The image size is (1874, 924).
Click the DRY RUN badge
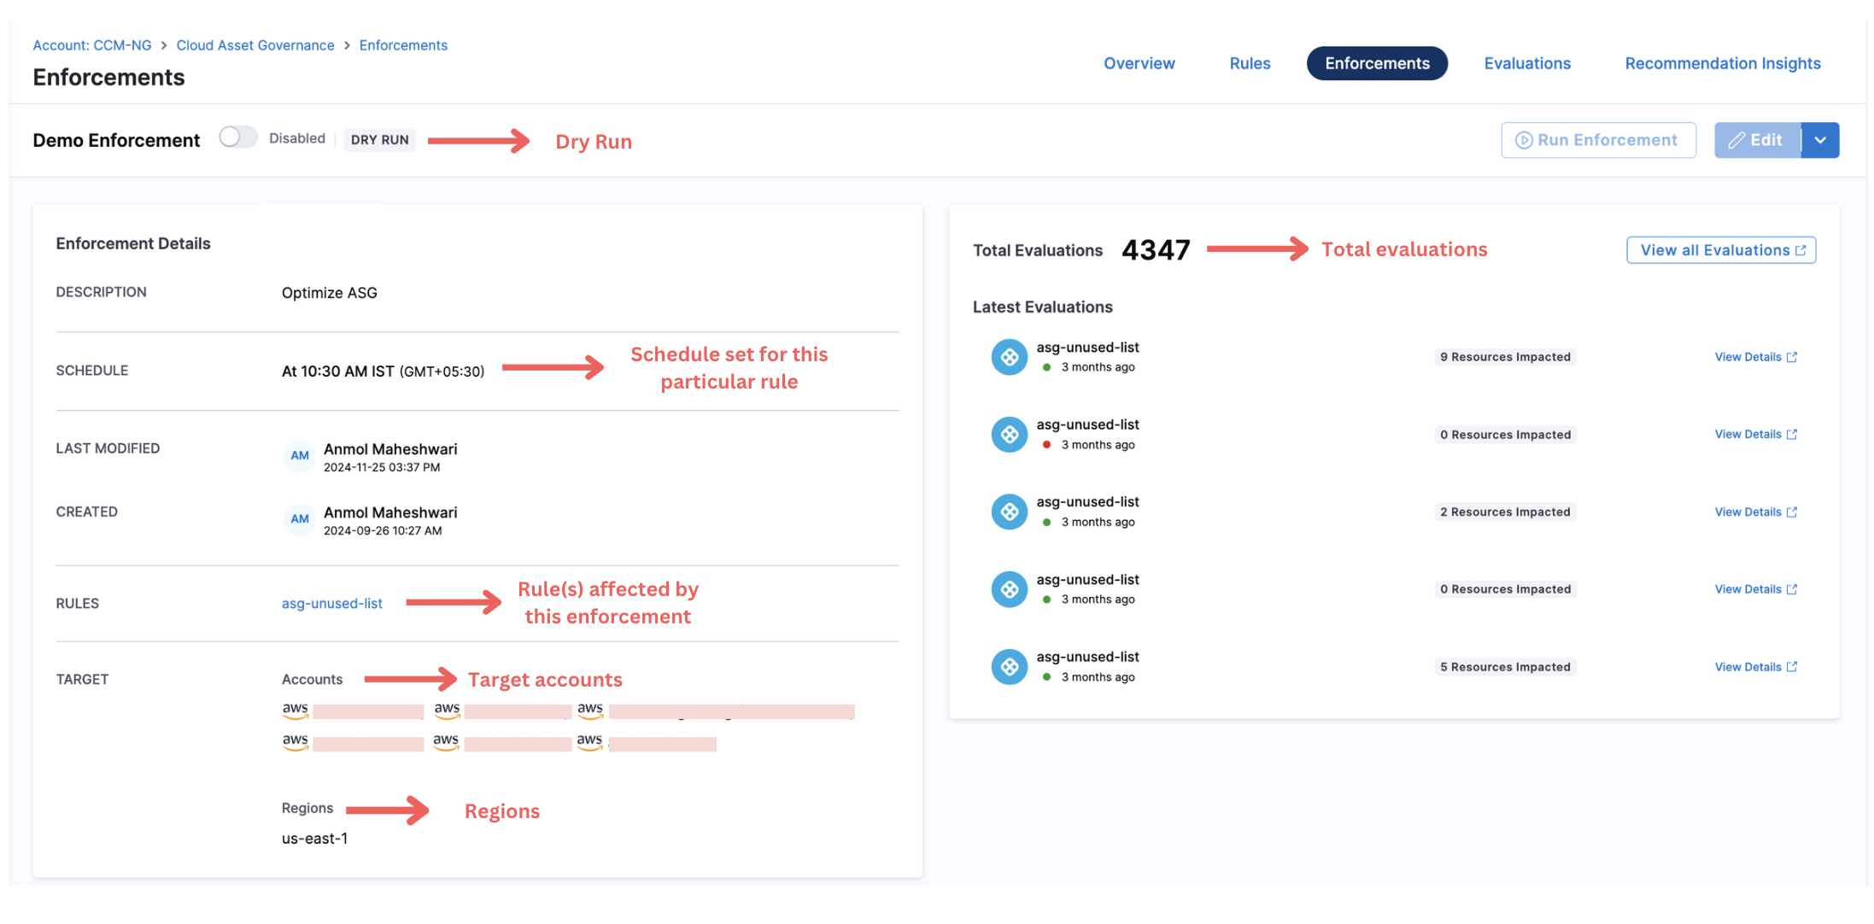pos(379,140)
